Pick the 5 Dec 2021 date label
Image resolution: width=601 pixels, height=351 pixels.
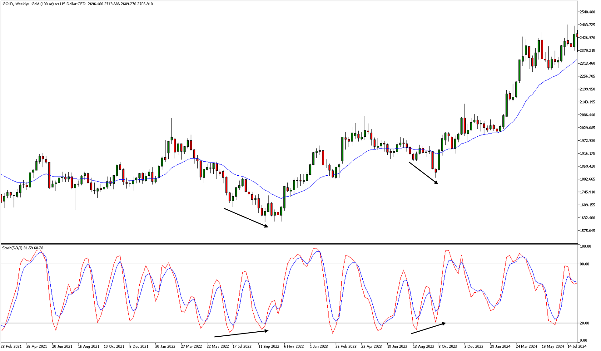[x=139, y=346]
